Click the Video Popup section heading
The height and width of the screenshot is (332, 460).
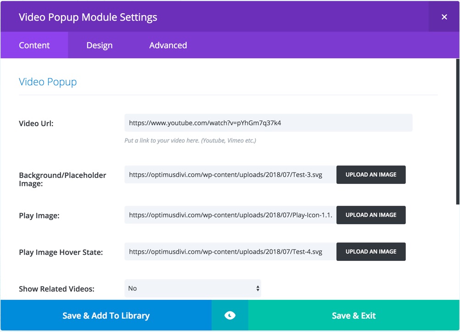point(48,82)
